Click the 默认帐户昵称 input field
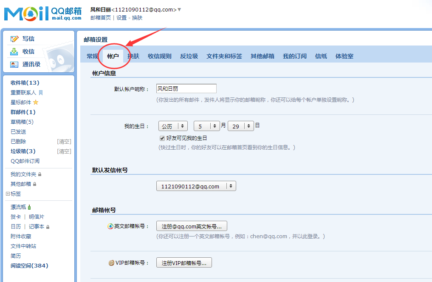 tap(186, 89)
